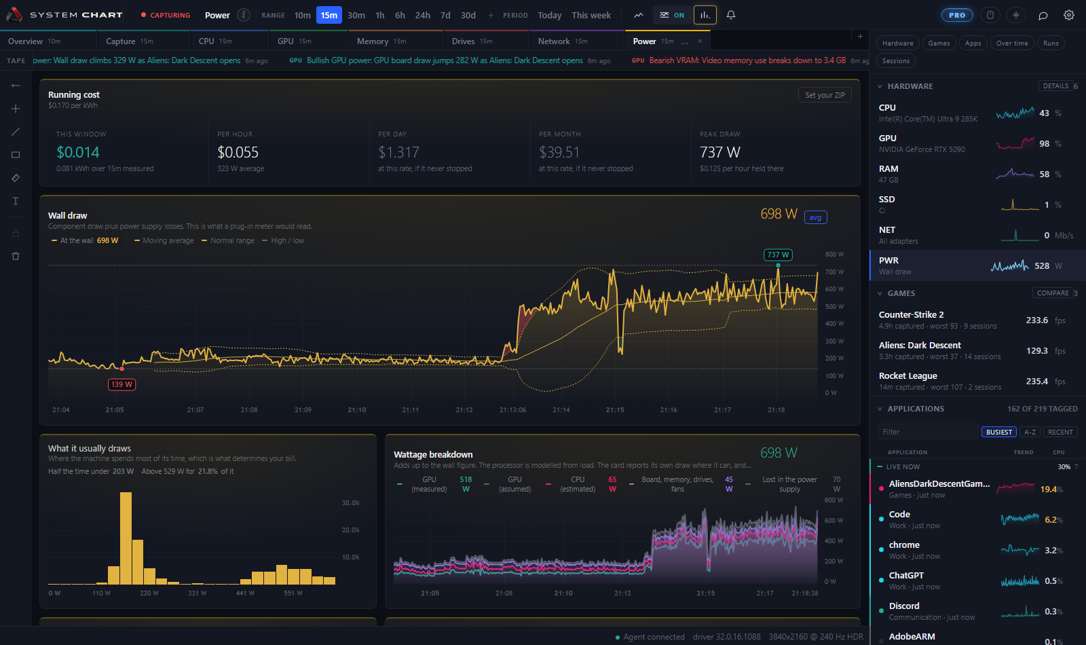Select the text annotation tool

(x=16, y=201)
